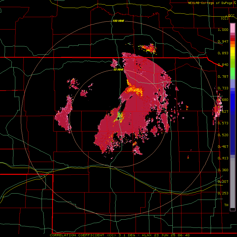237x237 pixels.
Task: Click the 0.840 scale label
Action: pos(223,65)
